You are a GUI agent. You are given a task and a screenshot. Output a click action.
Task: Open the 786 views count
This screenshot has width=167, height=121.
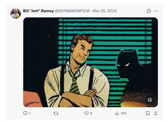pyautogui.click(x=123, y=113)
